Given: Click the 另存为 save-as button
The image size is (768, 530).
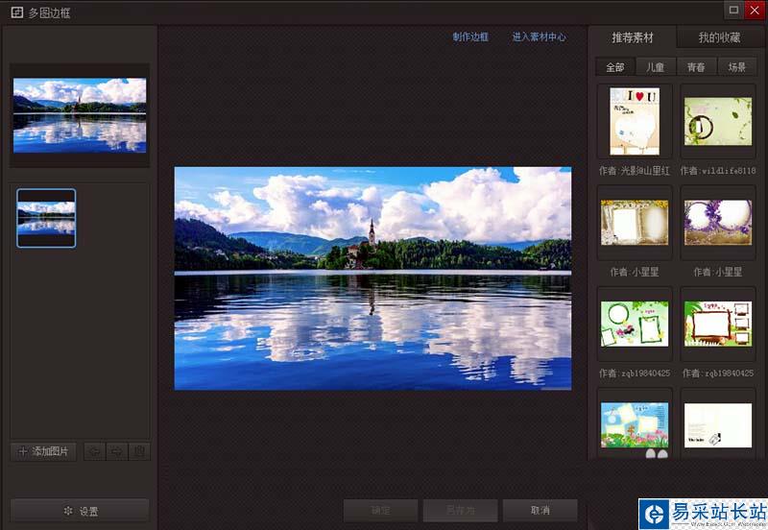Looking at the screenshot, I should coord(461,511).
